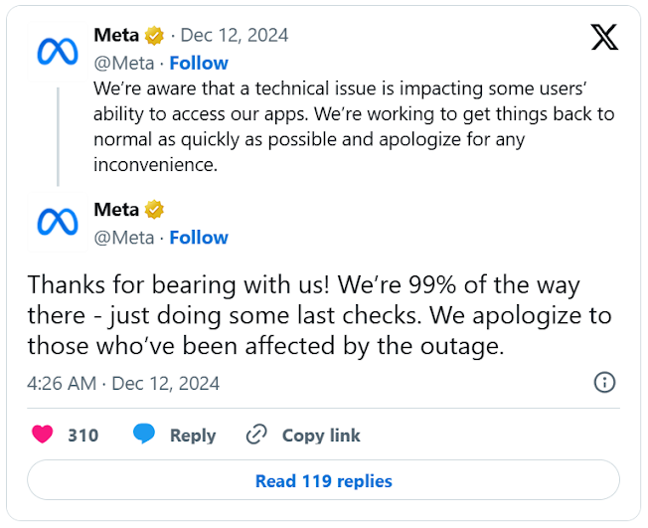The height and width of the screenshot is (528, 648).
Task: Click the Reply text label
Action: pos(193,436)
